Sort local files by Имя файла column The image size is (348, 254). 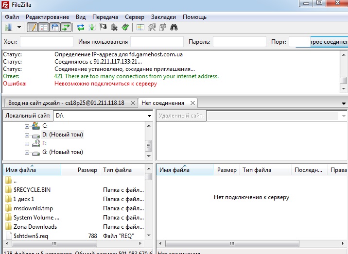coord(32,170)
